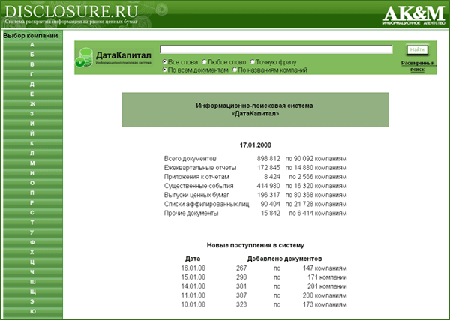
Task: Open companies starting with 'К'
Action: (x=32, y=142)
